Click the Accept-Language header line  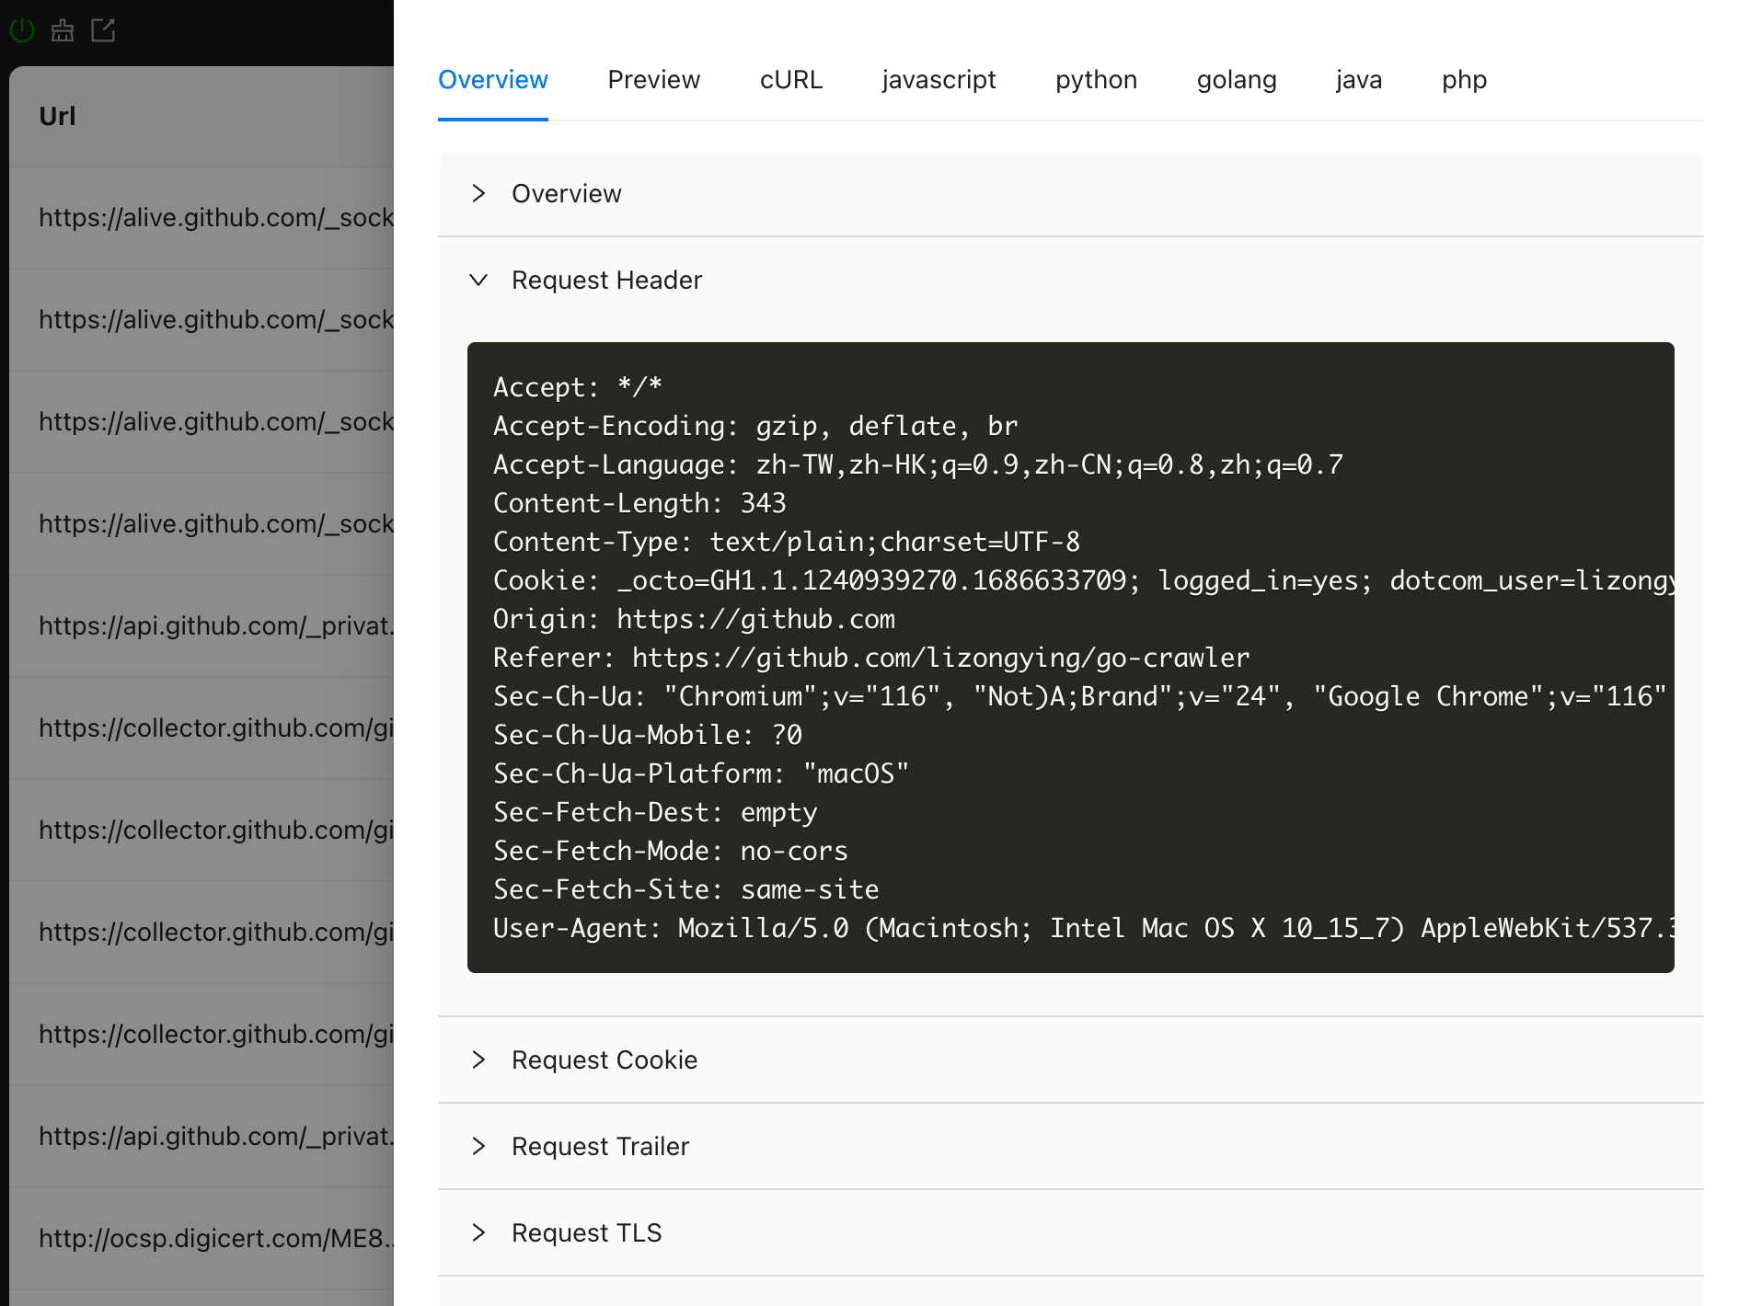point(918,464)
